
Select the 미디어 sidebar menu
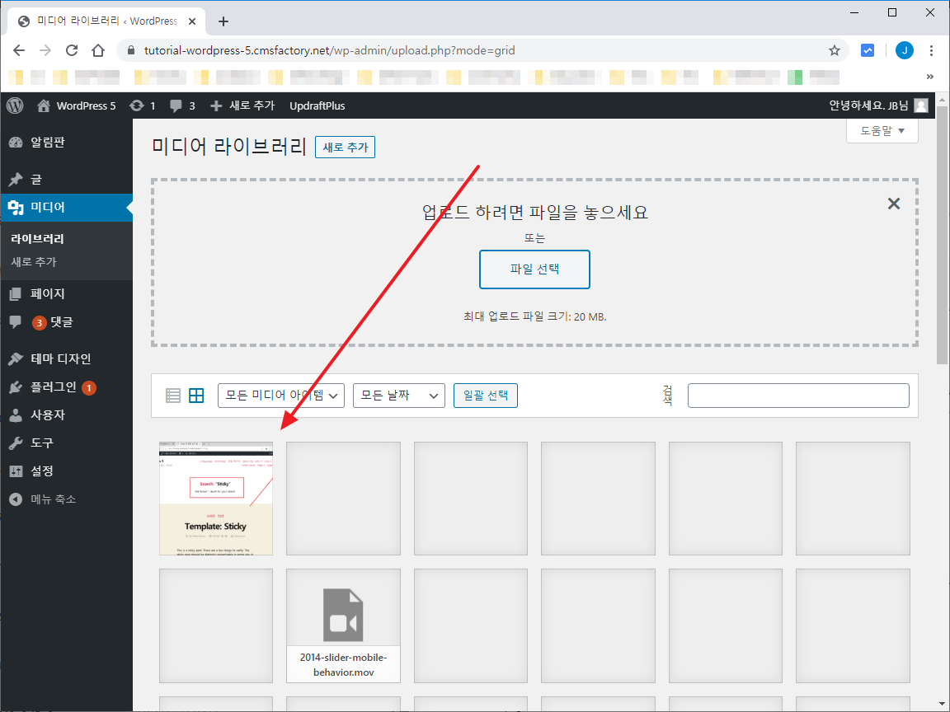[66, 207]
